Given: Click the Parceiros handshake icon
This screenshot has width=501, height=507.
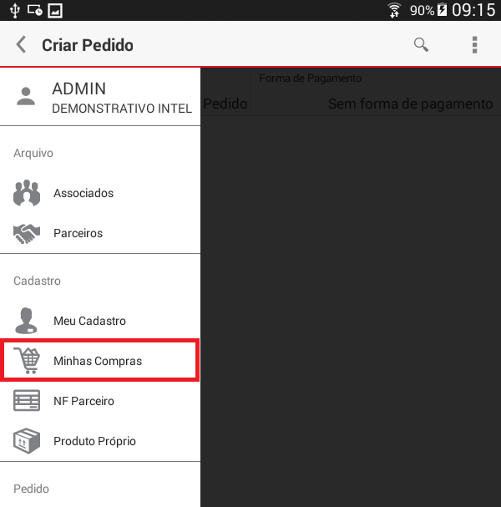Looking at the screenshot, I should coord(27,233).
